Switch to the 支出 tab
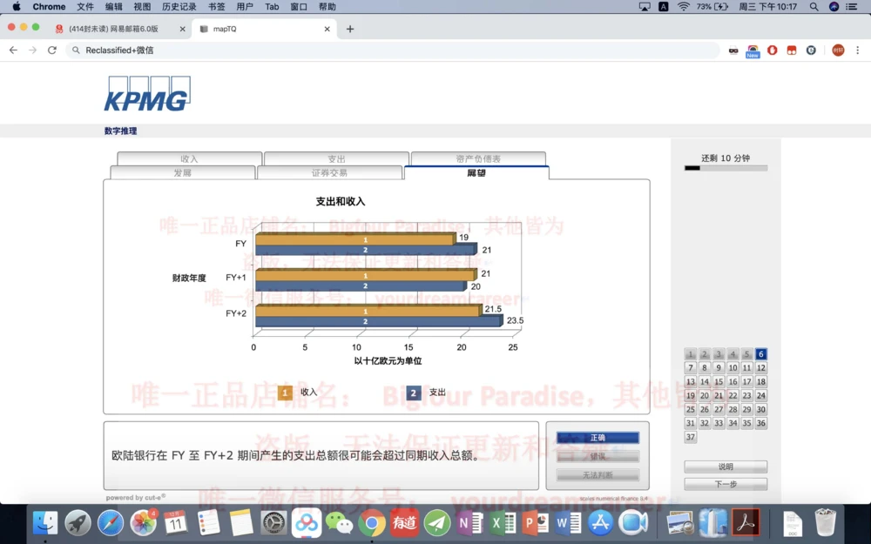 [x=336, y=158]
